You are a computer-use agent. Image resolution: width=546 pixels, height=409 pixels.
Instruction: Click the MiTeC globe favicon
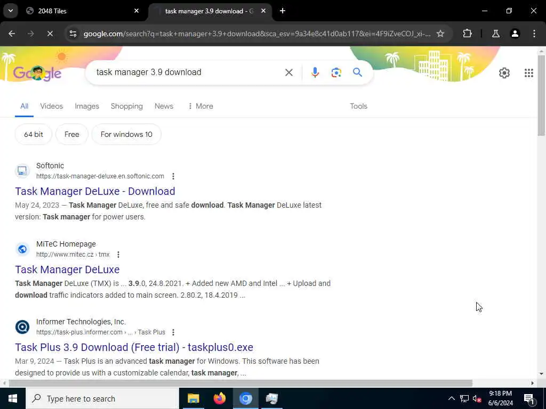tap(22, 249)
